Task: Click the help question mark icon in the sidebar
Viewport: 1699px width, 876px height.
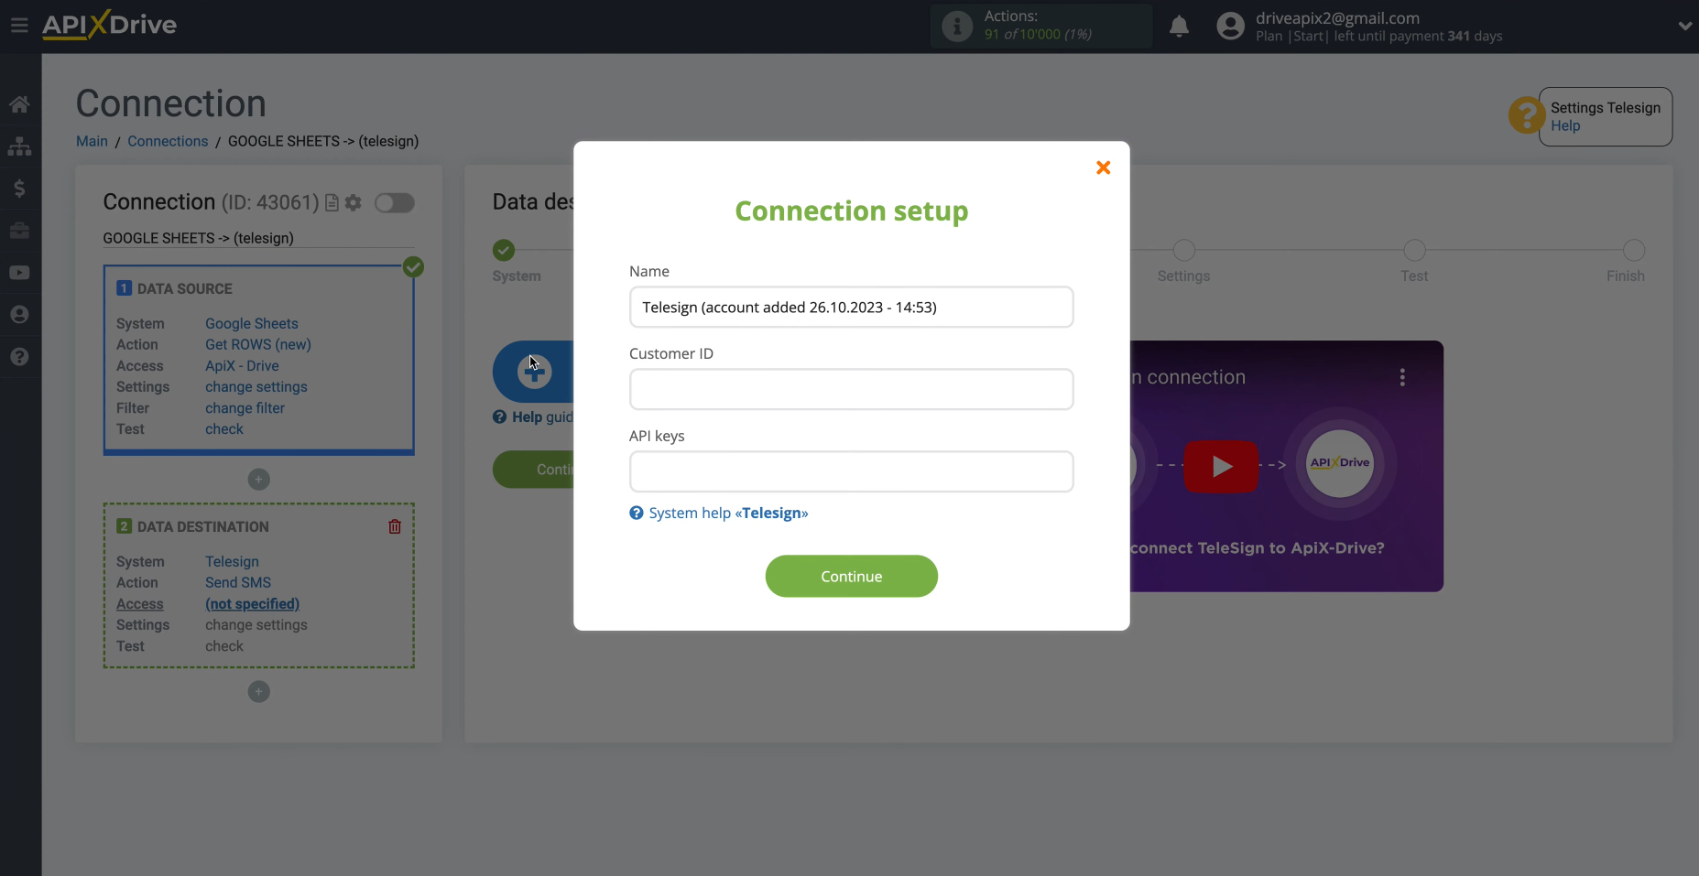Action: 19,357
